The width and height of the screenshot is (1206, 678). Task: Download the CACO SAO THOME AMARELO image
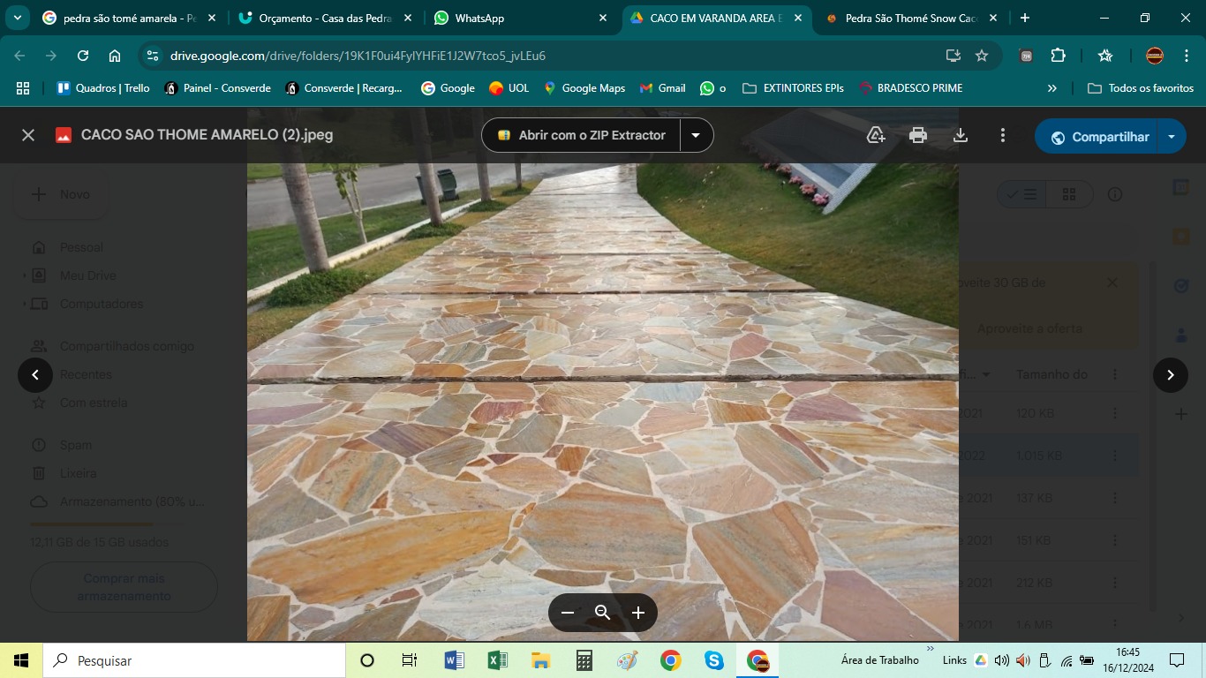tap(961, 135)
